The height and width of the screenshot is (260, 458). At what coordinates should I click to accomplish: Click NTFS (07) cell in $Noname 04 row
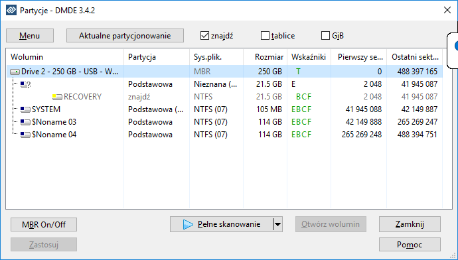click(210, 135)
